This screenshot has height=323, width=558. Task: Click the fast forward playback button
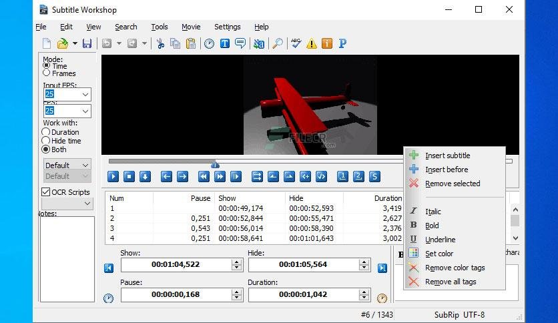[220, 176]
